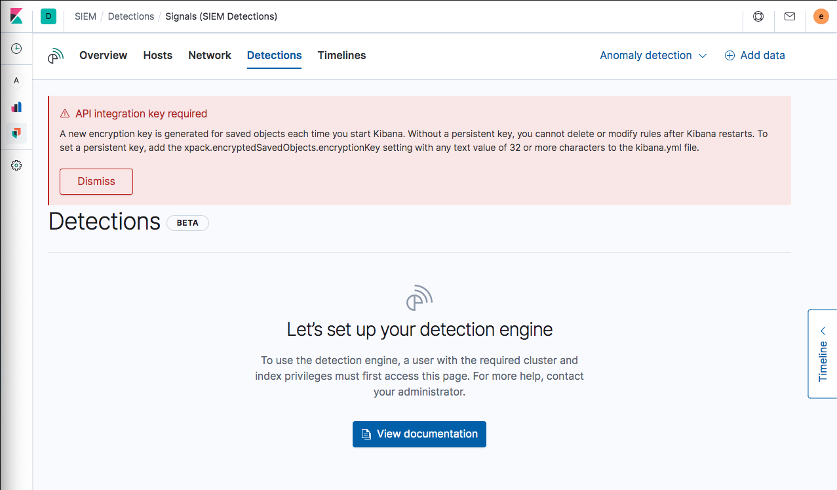Open the user menu avatar e
This screenshot has width=837, height=490.
[x=821, y=16]
